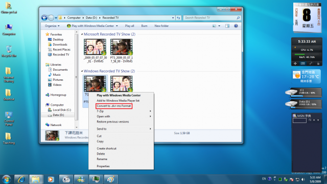
Task: Click the speaker volume tray icon
Action: pyautogui.click(x=303, y=179)
